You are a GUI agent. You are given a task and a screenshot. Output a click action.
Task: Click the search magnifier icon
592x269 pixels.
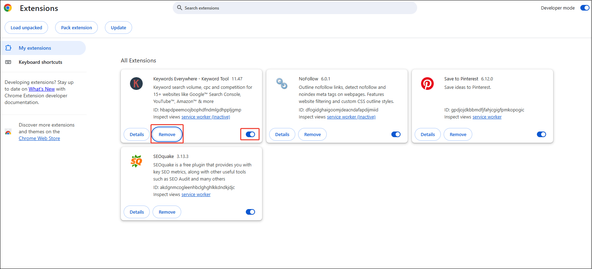click(x=179, y=8)
